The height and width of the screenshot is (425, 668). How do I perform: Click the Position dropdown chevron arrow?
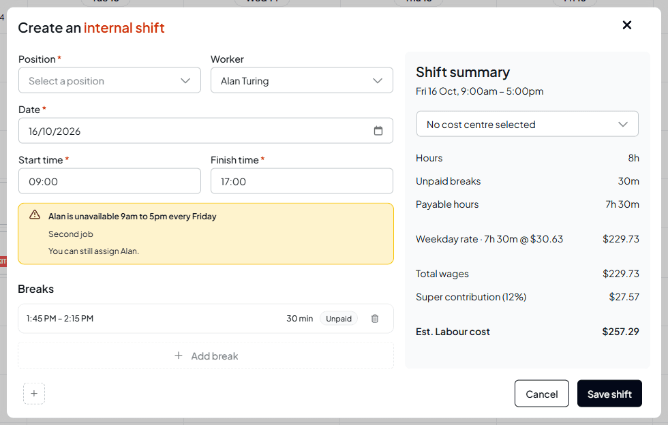[185, 80]
